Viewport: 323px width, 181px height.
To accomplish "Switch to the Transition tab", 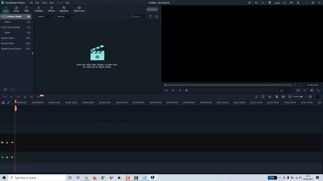I will [x=38, y=9].
